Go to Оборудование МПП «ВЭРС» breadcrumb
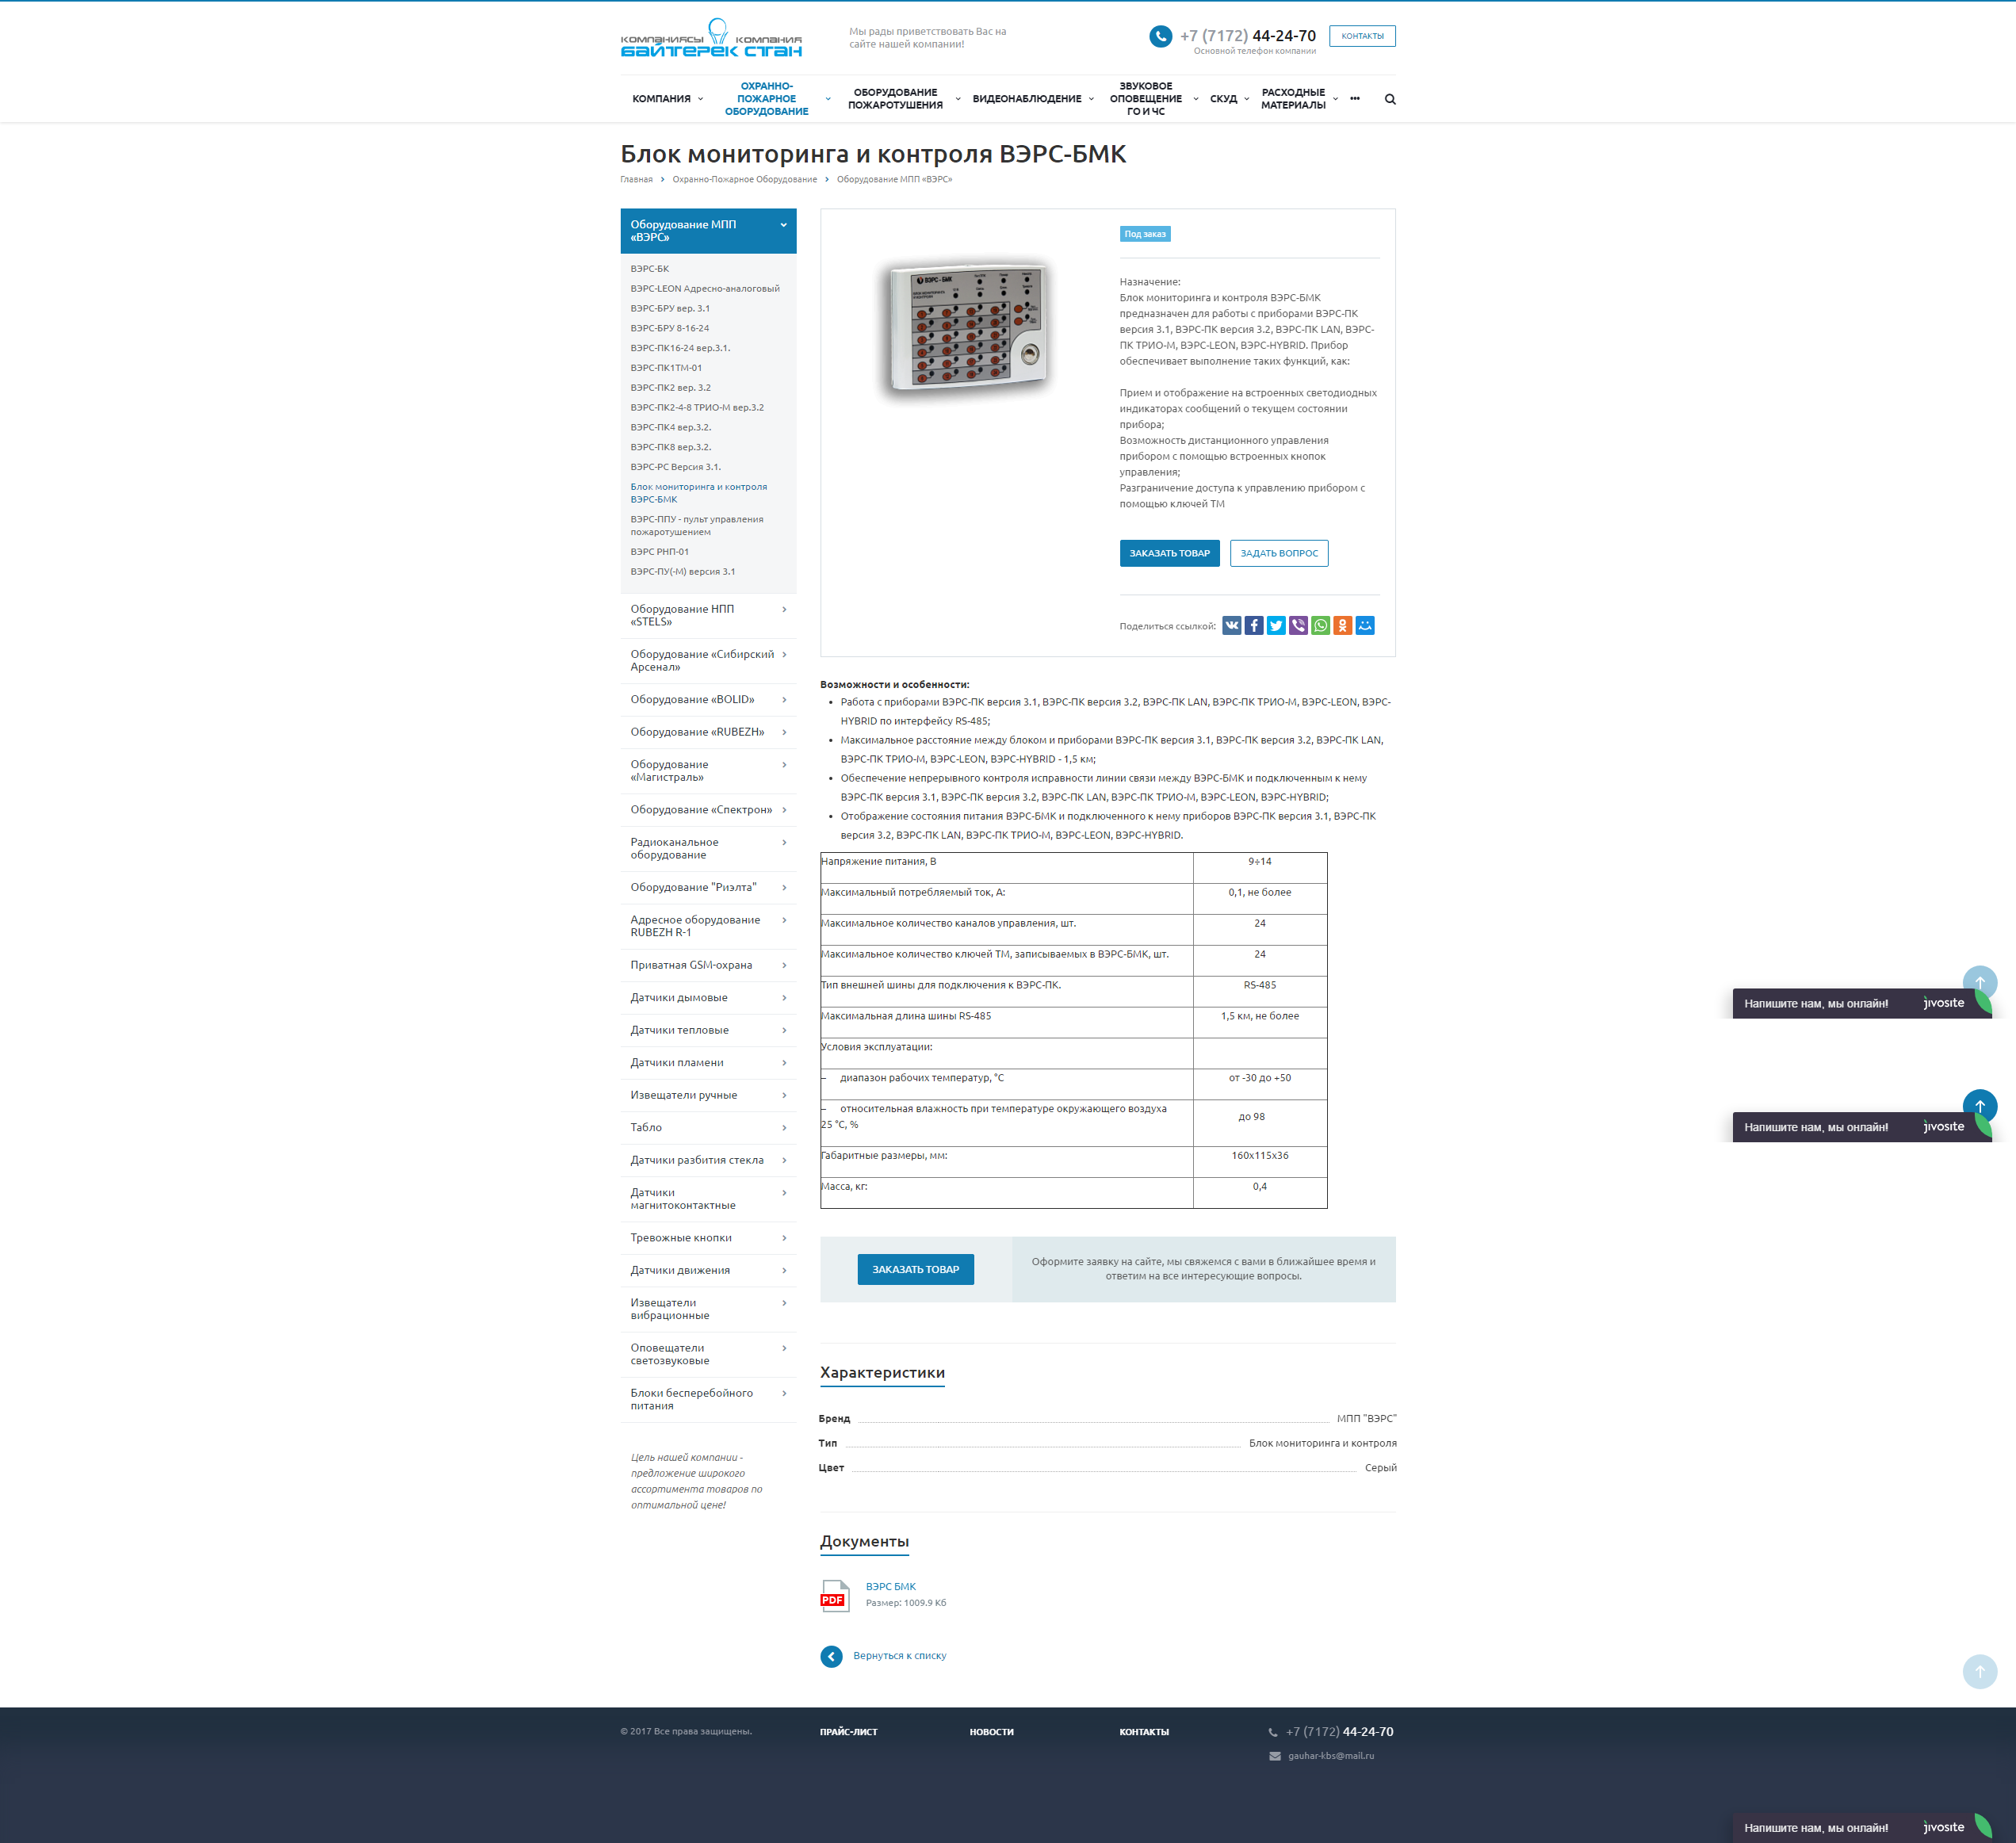This screenshot has height=1843, width=2016. click(894, 180)
